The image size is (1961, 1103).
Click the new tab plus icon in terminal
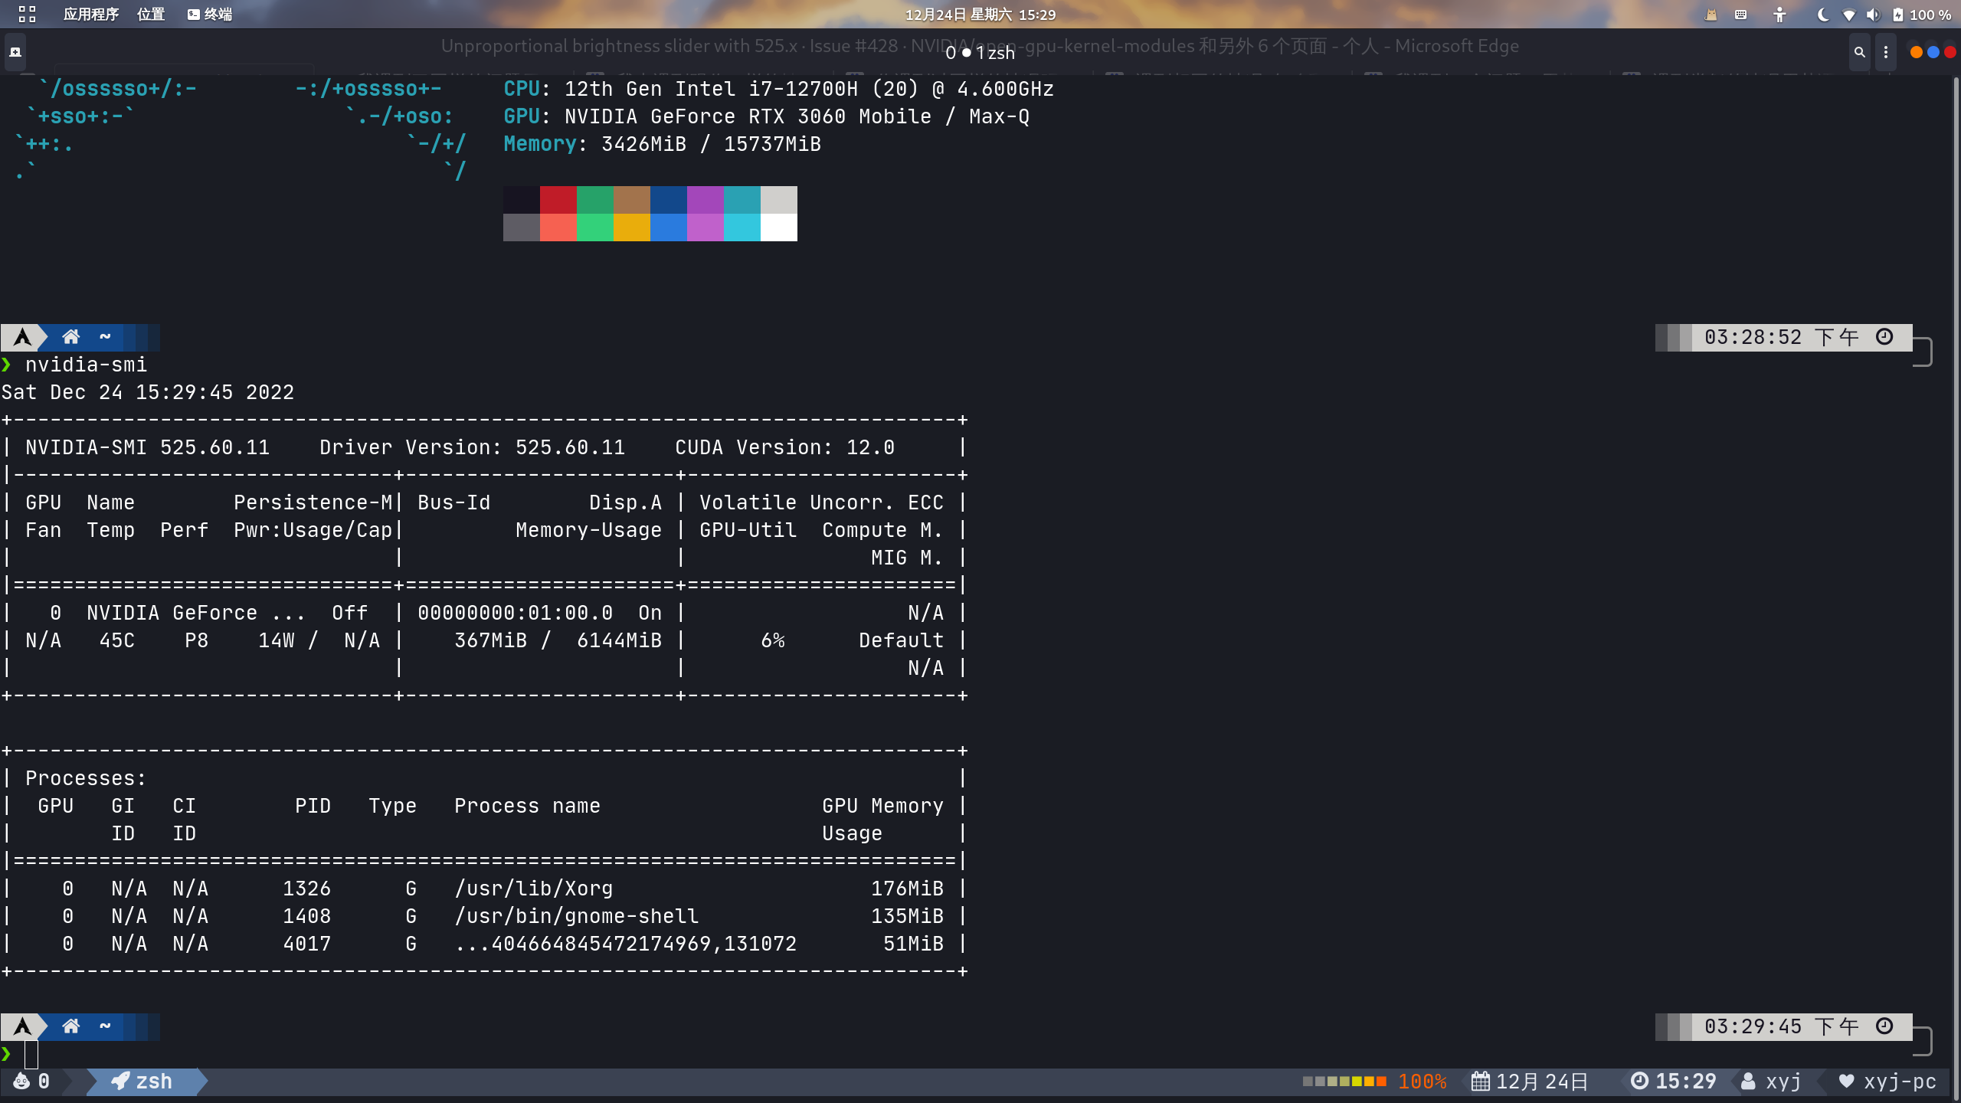pyautogui.click(x=15, y=52)
